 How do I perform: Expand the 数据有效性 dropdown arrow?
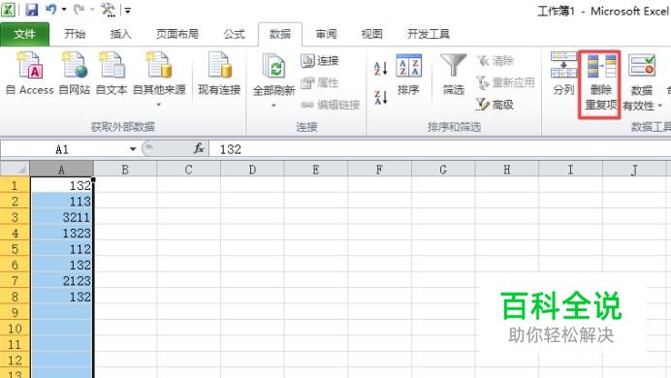(660, 106)
